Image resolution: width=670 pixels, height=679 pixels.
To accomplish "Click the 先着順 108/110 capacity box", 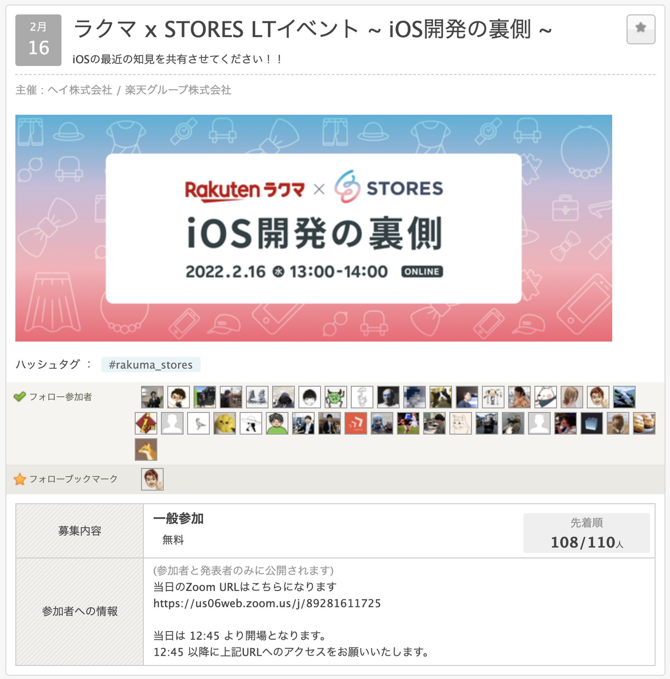I will 586,533.
